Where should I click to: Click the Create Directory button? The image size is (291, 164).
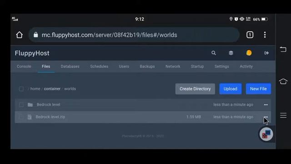(195, 89)
